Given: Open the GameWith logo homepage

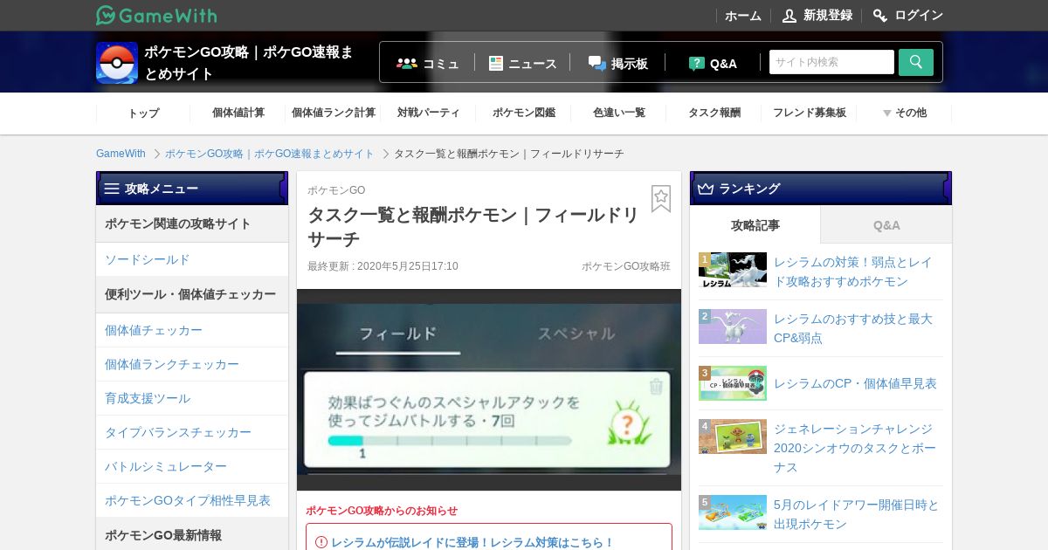Looking at the screenshot, I should point(156,15).
